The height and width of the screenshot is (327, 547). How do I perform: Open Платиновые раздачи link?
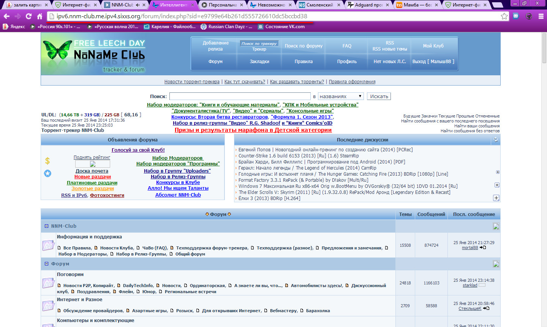pyautogui.click(x=92, y=183)
